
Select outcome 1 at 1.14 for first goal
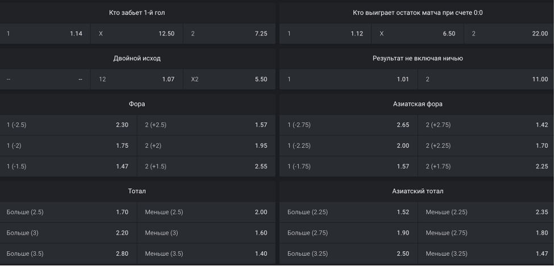44,34
